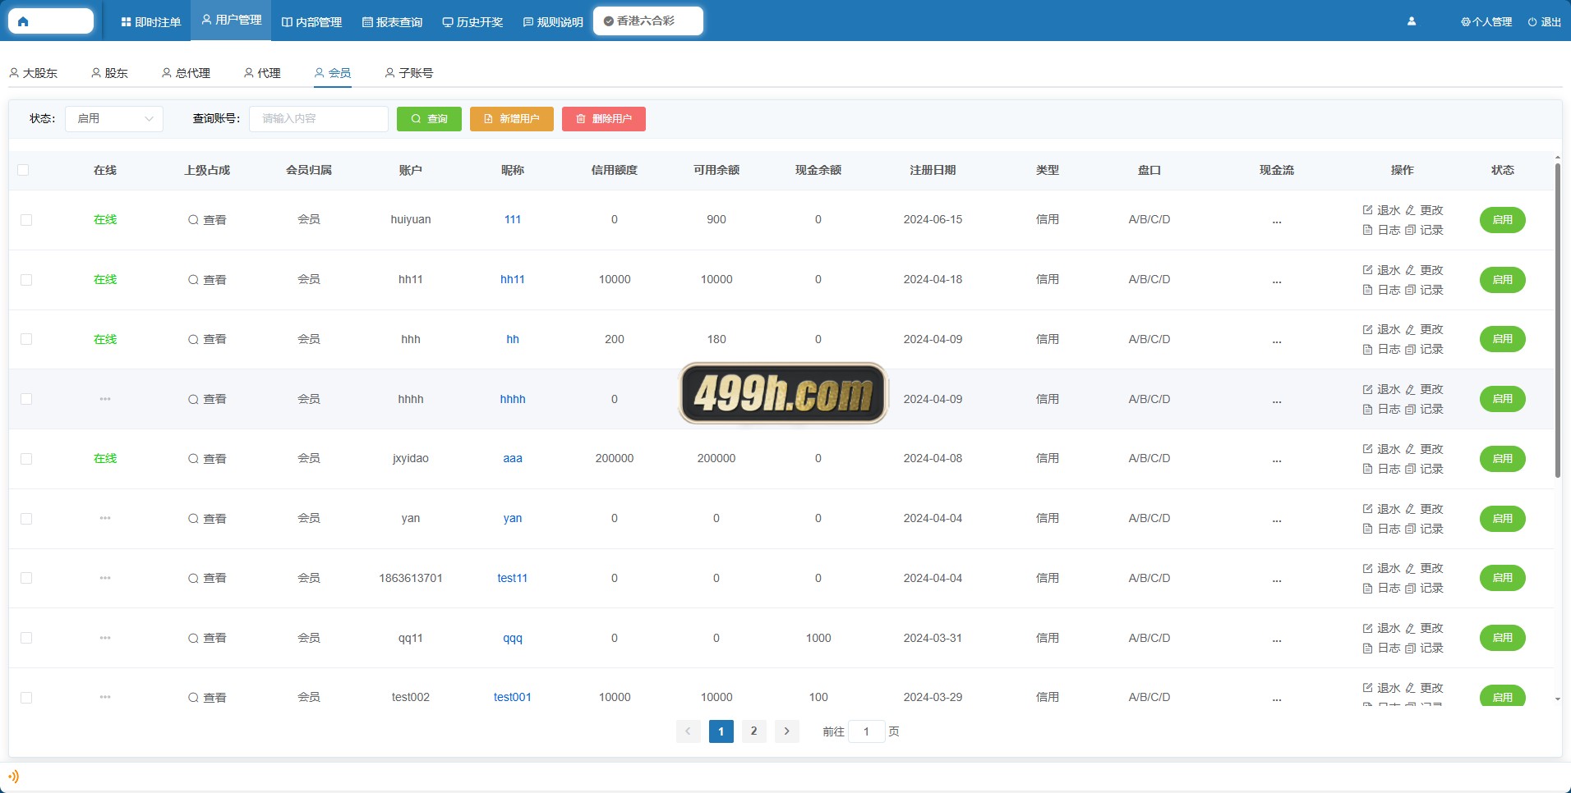Screen dimensions: 1571x793
Task: Click 更改 icon for jxyidao row
Action: click(1410, 449)
